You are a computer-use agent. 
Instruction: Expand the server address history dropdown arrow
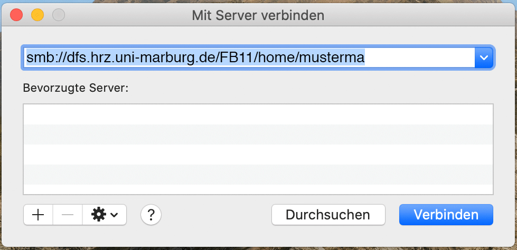tap(484, 57)
